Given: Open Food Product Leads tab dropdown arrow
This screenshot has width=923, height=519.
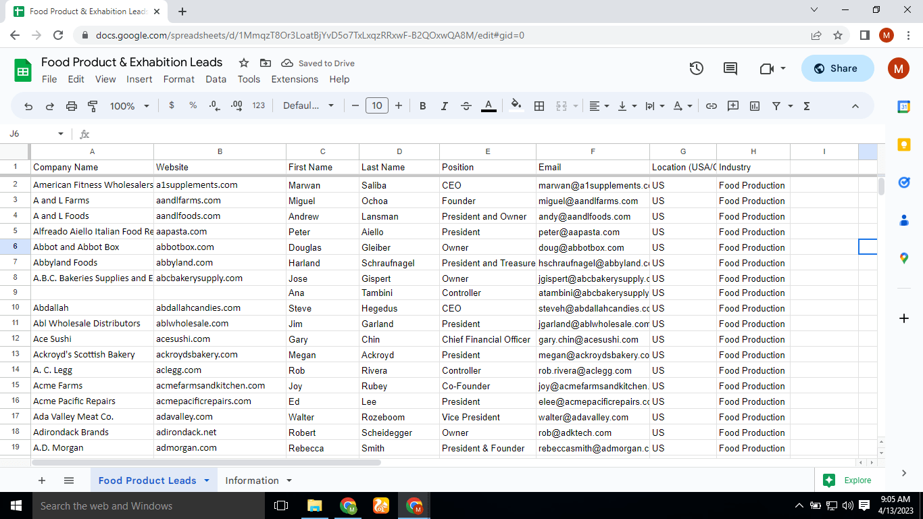Looking at the screenshot, I should pyautogui.click(x=207, y=480).
